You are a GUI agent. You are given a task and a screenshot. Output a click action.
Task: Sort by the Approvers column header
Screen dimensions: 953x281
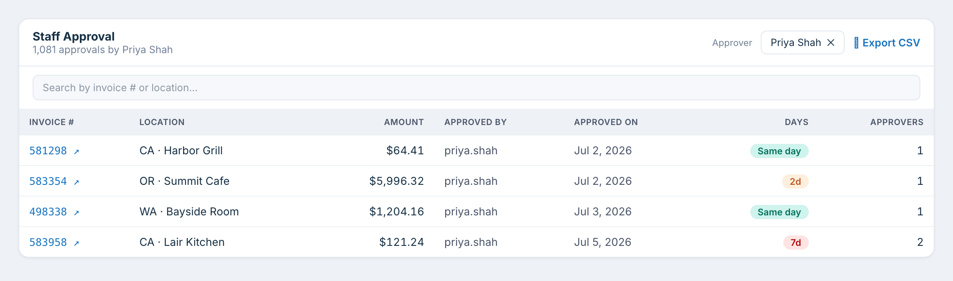[897, 122]
